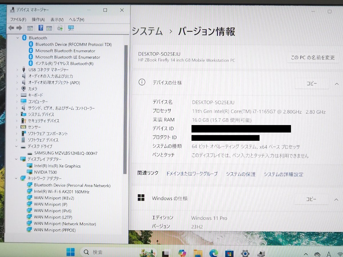343x257 pixels.
Task: Open Task View from the taskbar
Action: [166, 253]
